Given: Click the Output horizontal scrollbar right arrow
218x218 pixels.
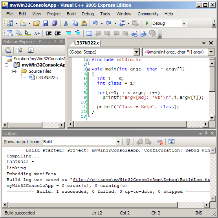Looking at the screenshot, I should (207, 205).
